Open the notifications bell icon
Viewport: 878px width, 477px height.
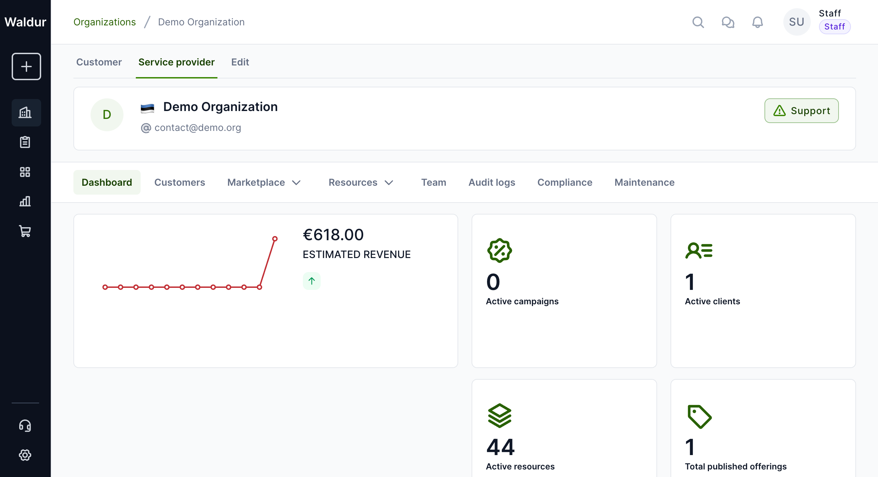coord(757,22)
